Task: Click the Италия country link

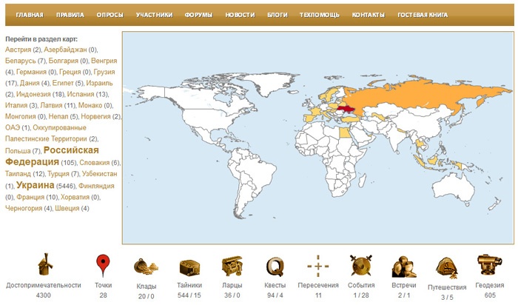Action: pyautogui.click(x=16, y=105)
